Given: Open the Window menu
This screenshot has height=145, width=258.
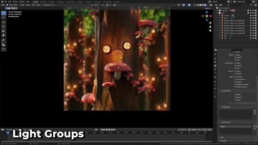Looking at the screenshot, I should pyautogui.click(x=22, y=2).
